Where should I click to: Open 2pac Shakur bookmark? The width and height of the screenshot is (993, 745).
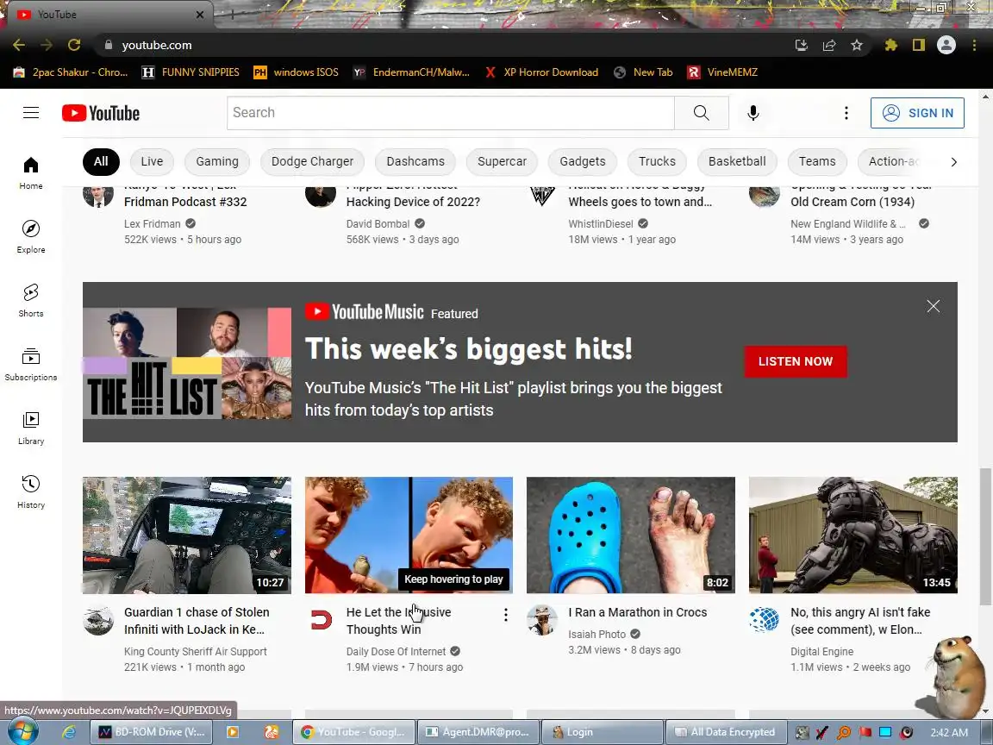[x=71, y=72]
